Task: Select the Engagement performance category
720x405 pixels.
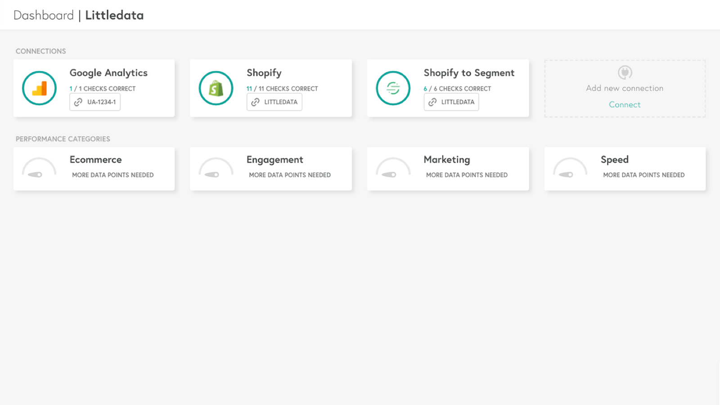Action: (x=271, y=169)
